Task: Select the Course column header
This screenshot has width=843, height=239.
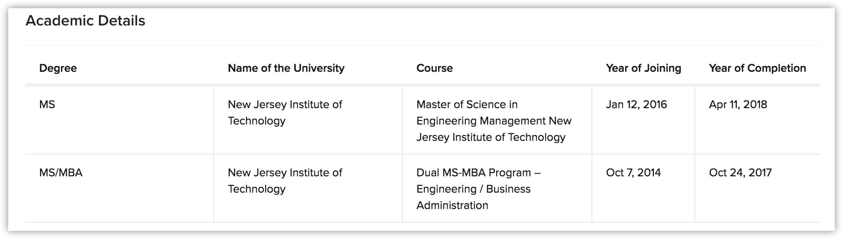Action: pyautogui.click(x=435, y=68)
